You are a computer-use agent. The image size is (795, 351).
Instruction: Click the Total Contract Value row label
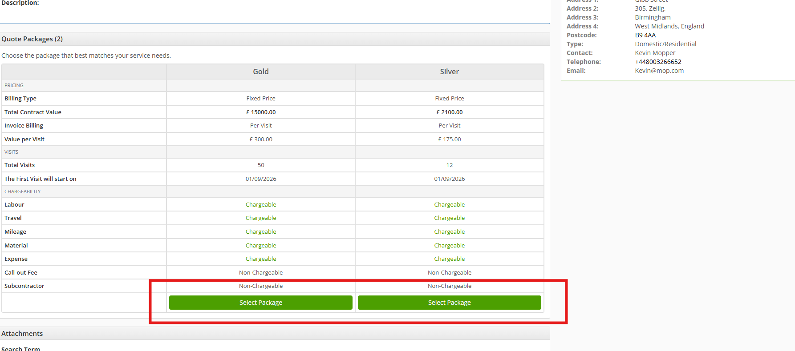point(33,112)
